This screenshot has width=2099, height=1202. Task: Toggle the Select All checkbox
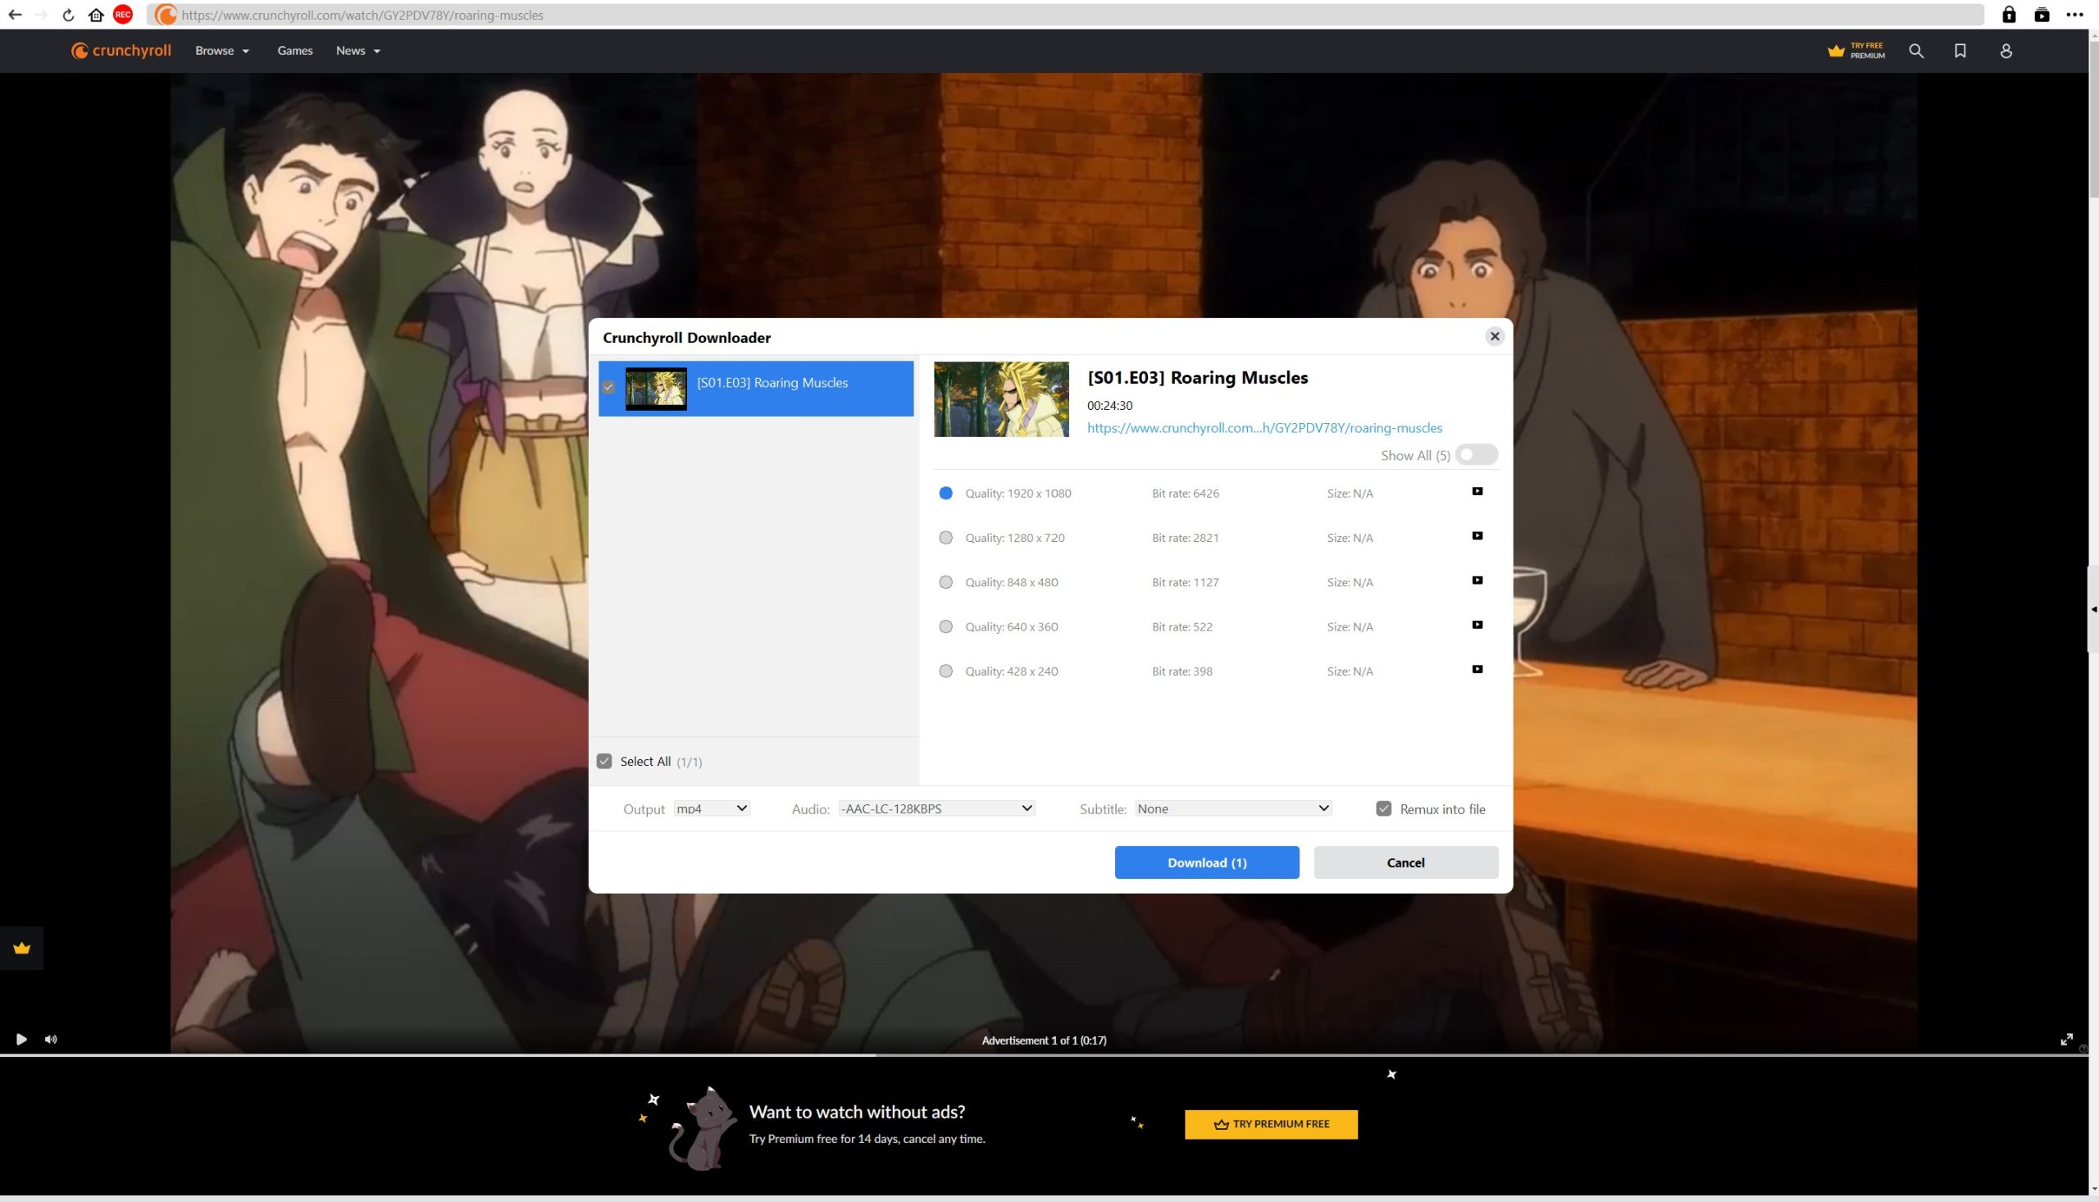tap(604, 761)
